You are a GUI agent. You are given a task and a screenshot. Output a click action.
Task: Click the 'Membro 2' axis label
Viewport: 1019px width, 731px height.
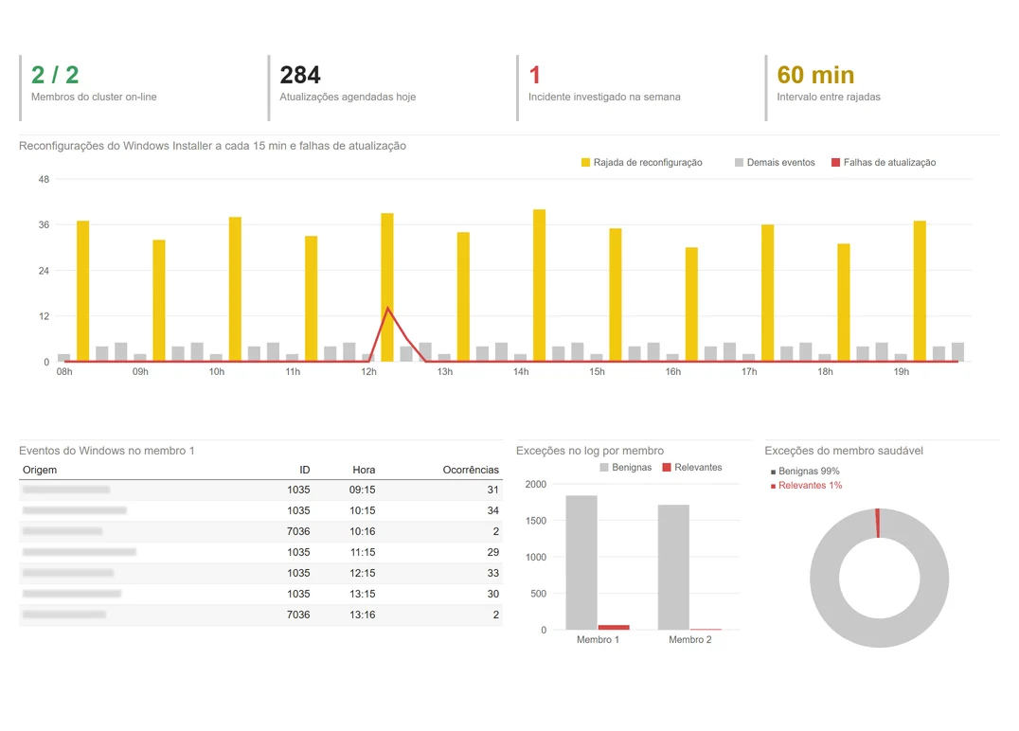[x=690, y=640]
